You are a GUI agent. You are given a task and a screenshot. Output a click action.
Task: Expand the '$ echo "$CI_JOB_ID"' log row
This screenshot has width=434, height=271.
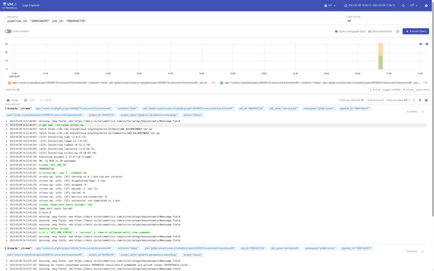pos(216,165)
